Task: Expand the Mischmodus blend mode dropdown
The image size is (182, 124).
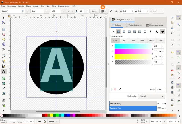Action: tap(152, 96)
